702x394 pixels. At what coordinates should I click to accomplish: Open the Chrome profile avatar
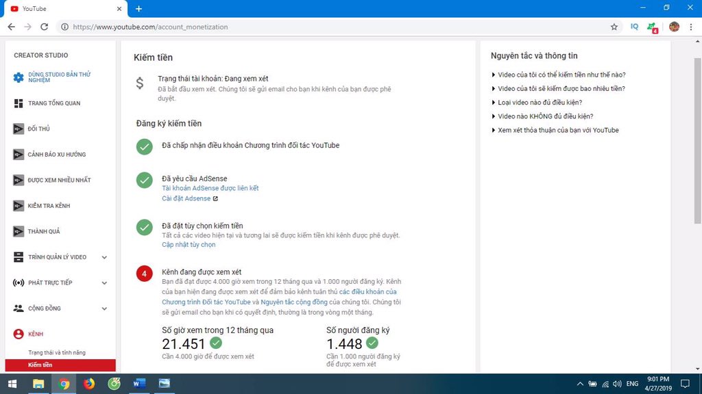[x=675, y=27]
